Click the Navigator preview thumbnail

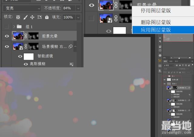(178, 38)
